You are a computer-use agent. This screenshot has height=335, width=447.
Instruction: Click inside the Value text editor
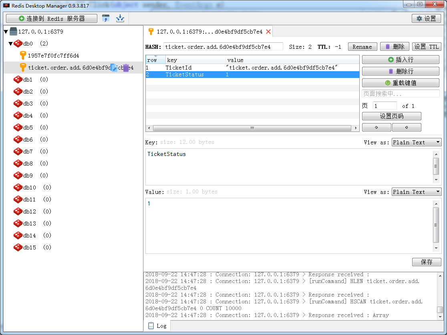pyautogui.click(x=289, y=226)
